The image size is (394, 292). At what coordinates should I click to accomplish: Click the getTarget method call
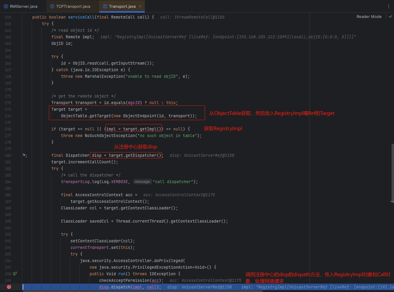click(x=101, y=116)
